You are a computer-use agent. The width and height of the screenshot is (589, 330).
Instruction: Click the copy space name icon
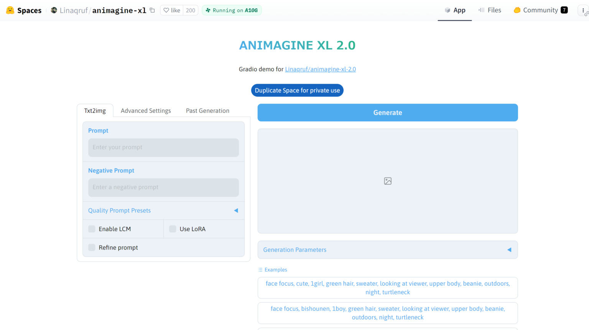pyautogui.click(x=152, y=10)
